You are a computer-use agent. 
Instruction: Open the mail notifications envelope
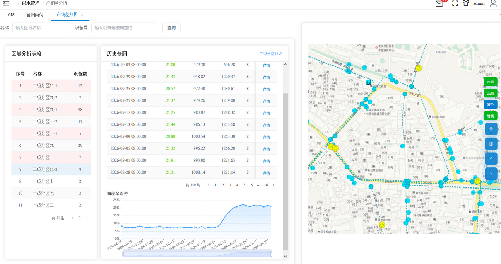(x=439, y=3)
